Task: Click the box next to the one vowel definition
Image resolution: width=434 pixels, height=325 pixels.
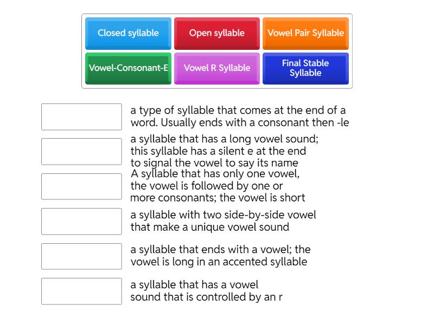Action: pyautogui.click(x=81, y=187)
